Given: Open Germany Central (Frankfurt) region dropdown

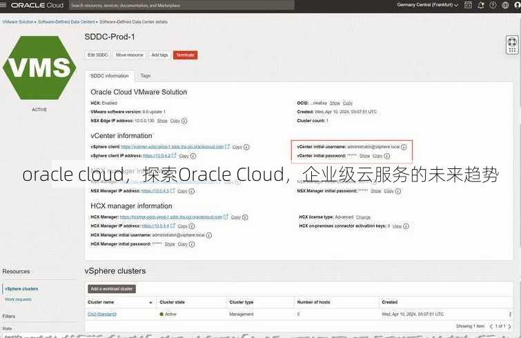Looking at the screenshot, I should (x=427, y=5).
